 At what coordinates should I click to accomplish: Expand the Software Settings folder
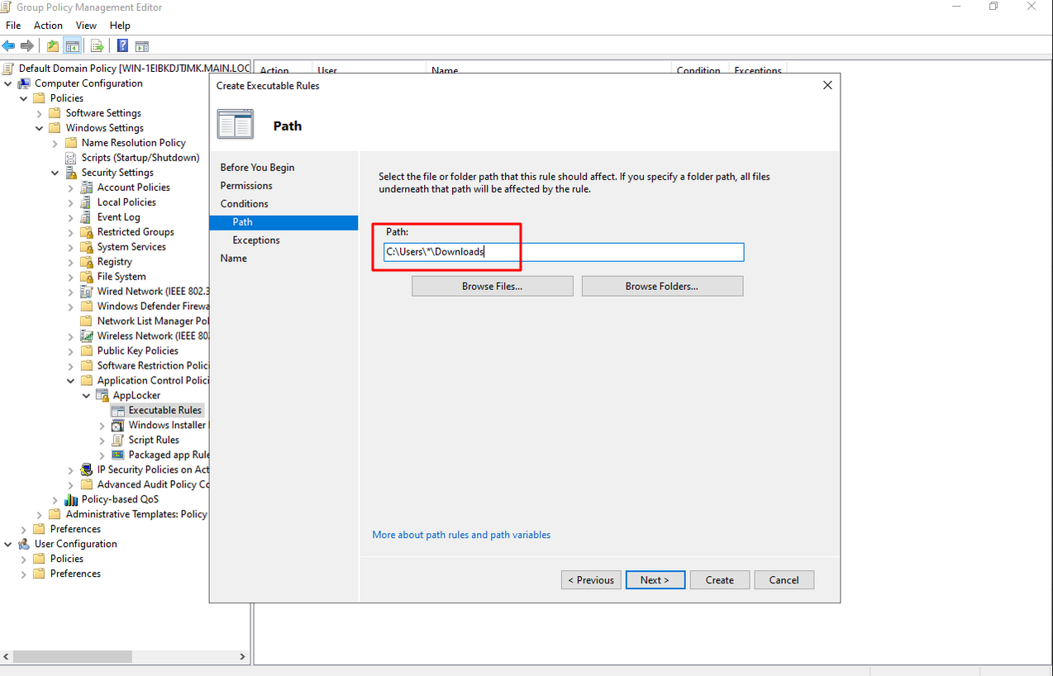pyautogui.click(x=40, y=113)
